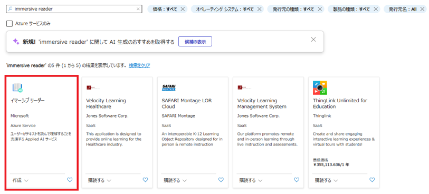The height and width of the screenshot is (194, 429).
Task: Remove the 発行元の種類 filter chip
Action: pyautogui.click(x=319, y=9)
